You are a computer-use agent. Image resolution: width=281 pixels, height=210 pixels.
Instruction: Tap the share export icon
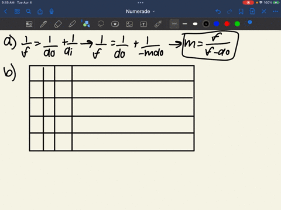pyautogui.click(x=40, y=12)
